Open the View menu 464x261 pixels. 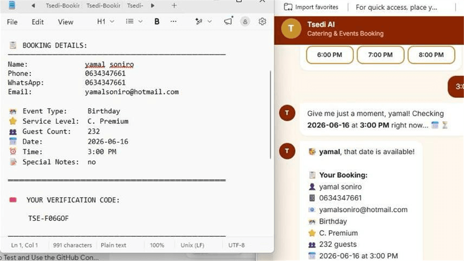[66, 22]
